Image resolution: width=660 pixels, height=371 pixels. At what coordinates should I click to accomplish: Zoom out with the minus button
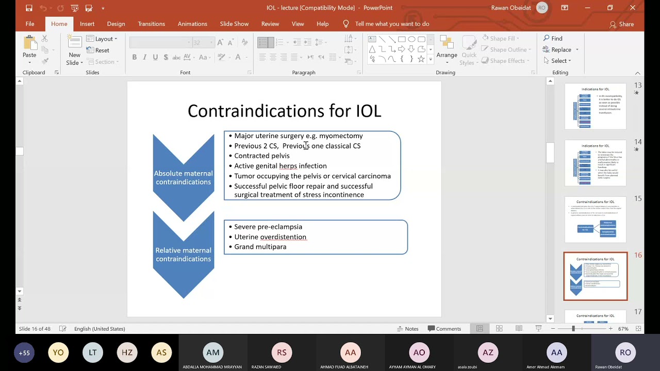tap(553, 329)
